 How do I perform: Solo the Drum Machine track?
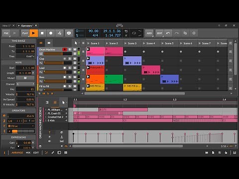(x=70, y=49)
